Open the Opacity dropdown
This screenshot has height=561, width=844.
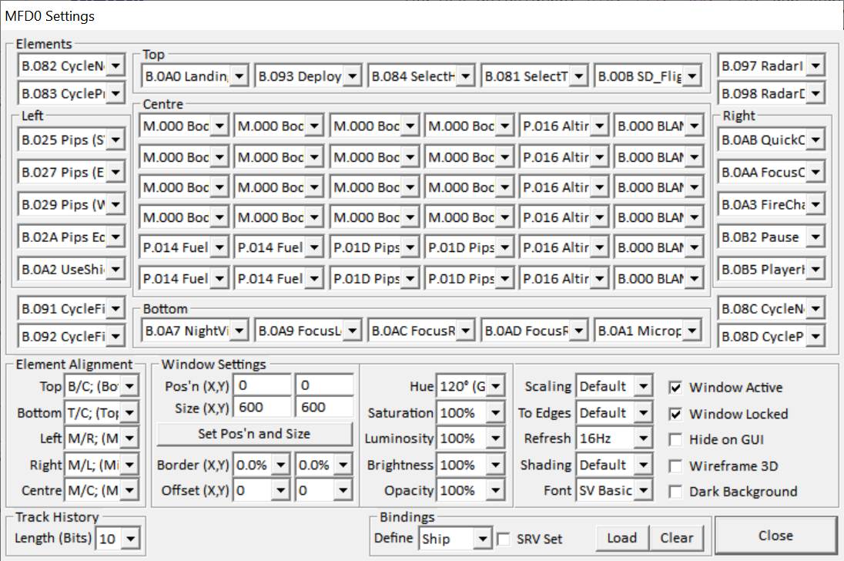pos(471,490)
